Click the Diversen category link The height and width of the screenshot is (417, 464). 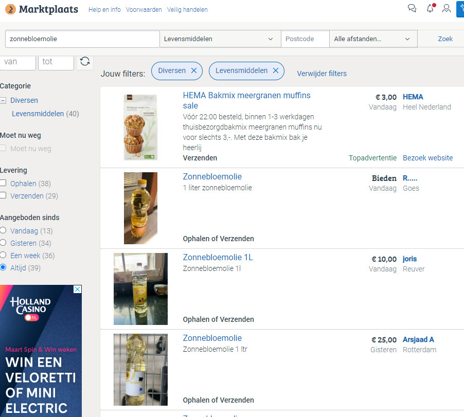(24, 100)
